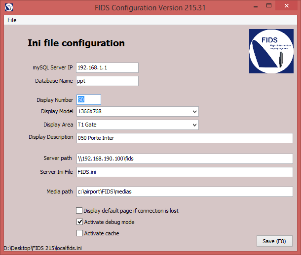
Task: Click the app icon in title bar
Action: (8, 7)
